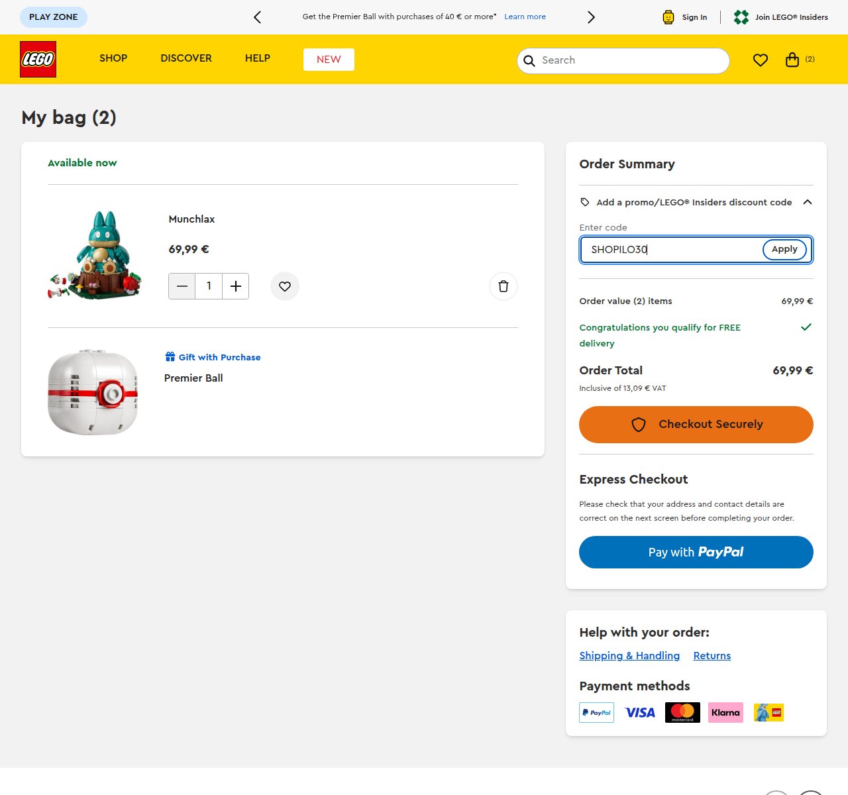Click Join LEGO Insiders link
Screen dimensions: 848x795
pyautogui.click(x=792, y=17)
